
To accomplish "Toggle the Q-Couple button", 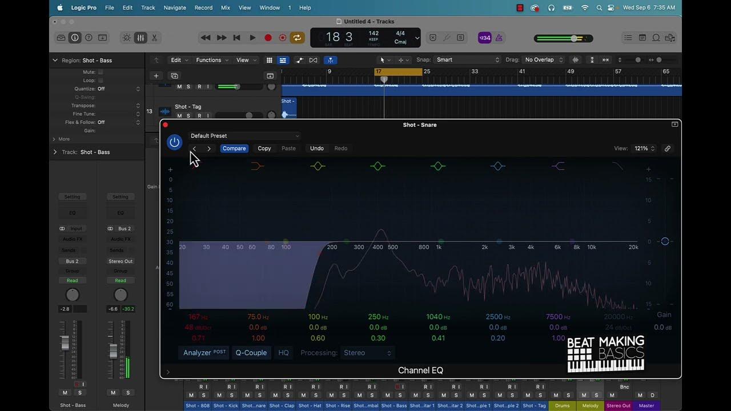I will 251,353.
